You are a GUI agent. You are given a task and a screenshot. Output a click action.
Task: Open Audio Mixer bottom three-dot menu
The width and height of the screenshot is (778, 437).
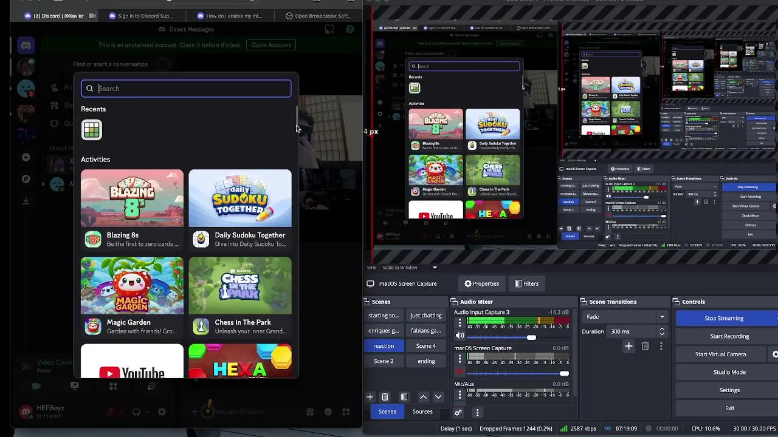tap(477, 413)
